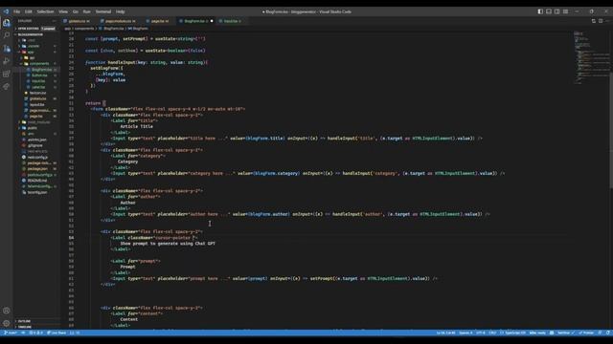
Task: Open Explorer Views and More Actions menu
Action: [54, 21]
